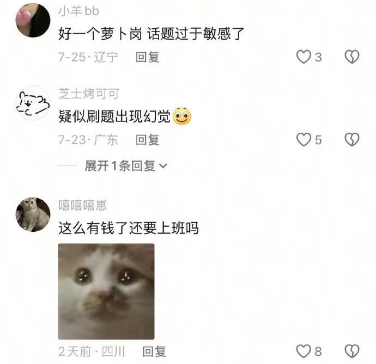Reply to the 7-23 广东 comment
Image resolution: width=376 pixels, height=364 pixels.
point(148,140)
